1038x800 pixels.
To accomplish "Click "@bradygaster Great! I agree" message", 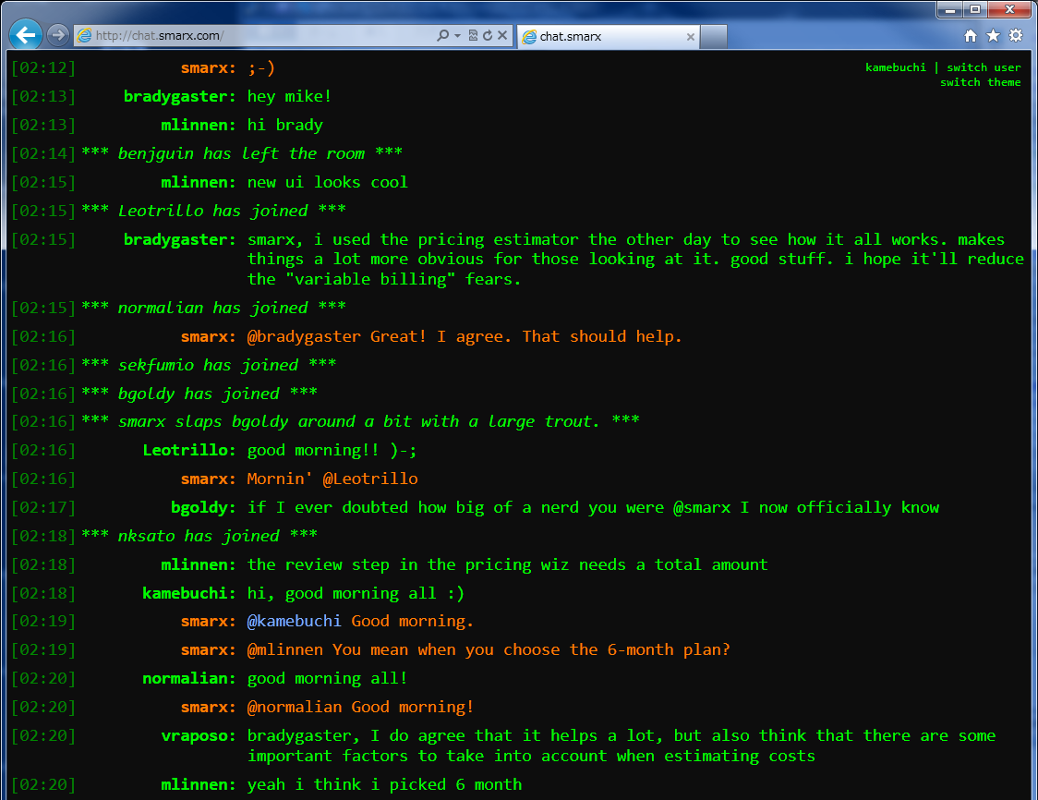I will [x=465, y=336].
